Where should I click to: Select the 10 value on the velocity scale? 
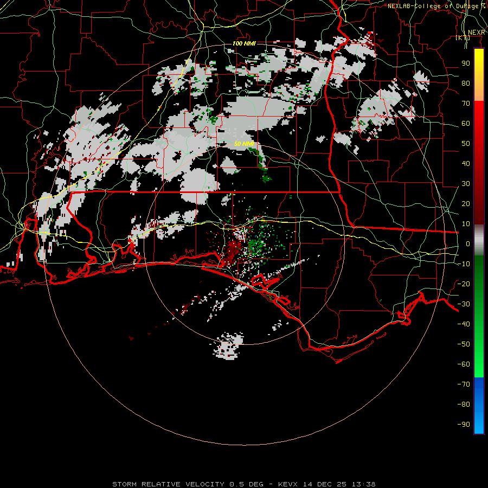point(466,224)
